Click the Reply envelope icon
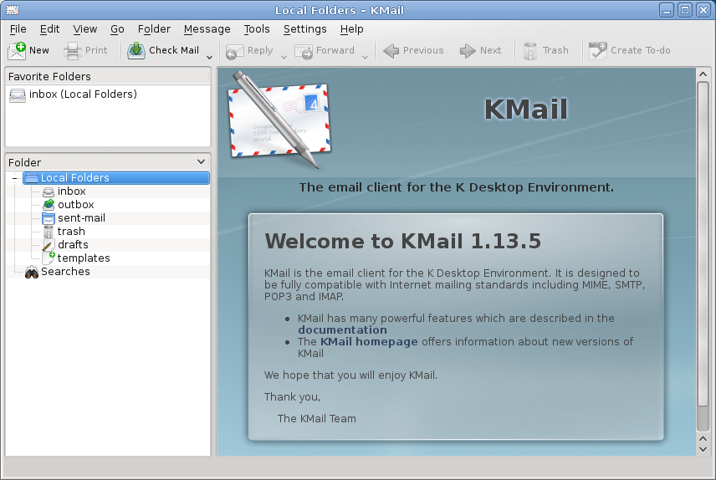 tap(235, 52)
